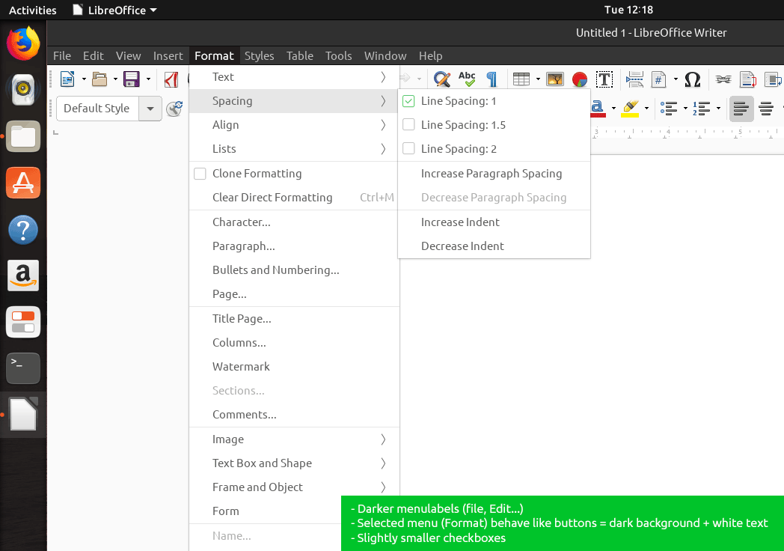Run the Abc spelling check icon
This screenshot has height=551, width=784.
[x=467, y=79]
